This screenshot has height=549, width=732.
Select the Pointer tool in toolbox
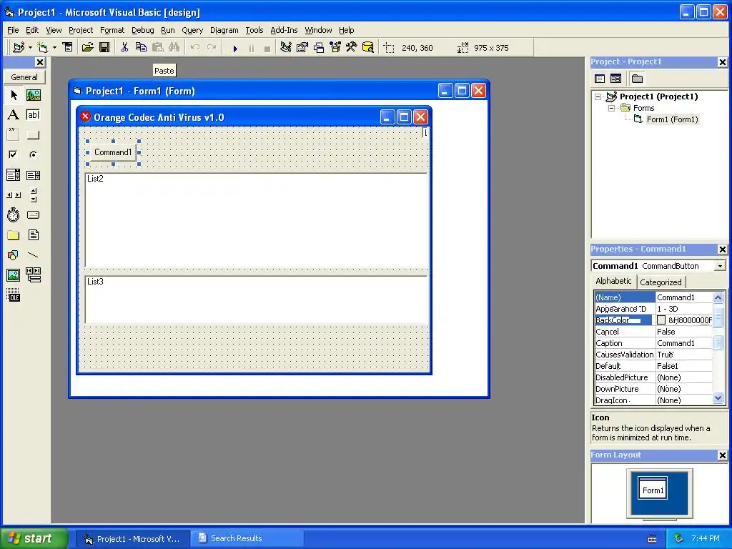tap(14, 95)
